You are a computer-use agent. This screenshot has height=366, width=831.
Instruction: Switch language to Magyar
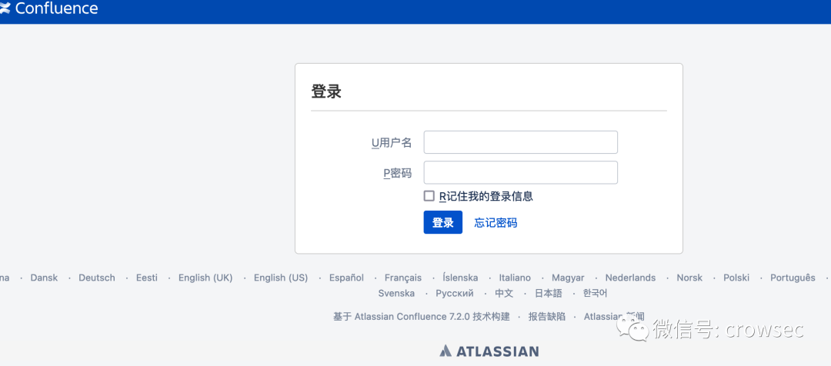[x=568, y=278]
